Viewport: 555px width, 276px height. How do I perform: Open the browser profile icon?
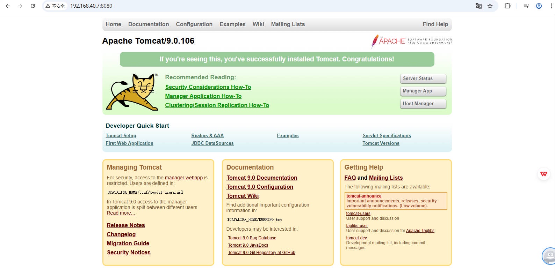[539, 6]
